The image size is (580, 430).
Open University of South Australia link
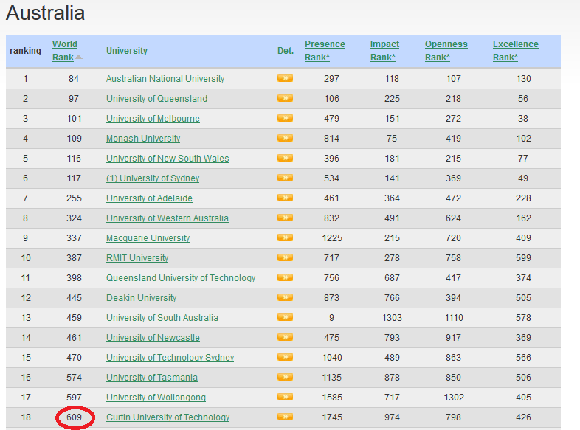[x=162, y=318]
